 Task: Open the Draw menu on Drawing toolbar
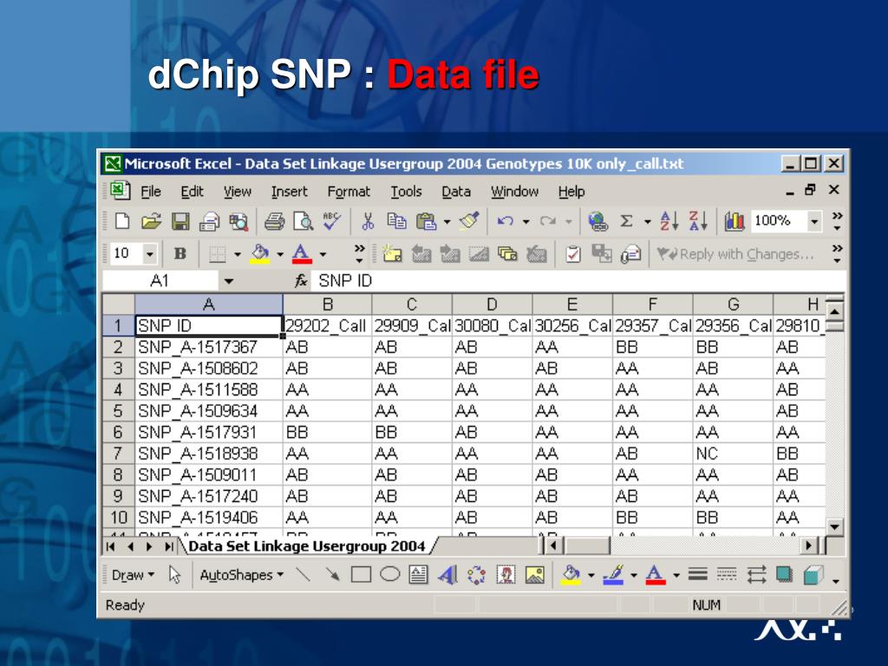[x=133, y=575]
